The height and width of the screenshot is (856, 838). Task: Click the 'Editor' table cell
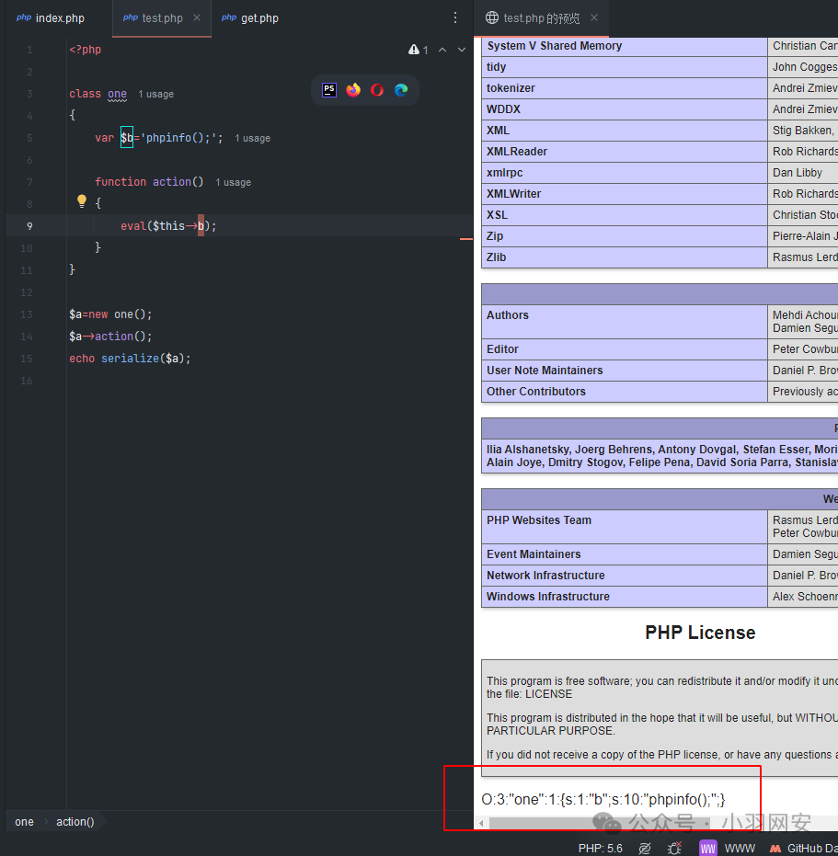(625, 348)
